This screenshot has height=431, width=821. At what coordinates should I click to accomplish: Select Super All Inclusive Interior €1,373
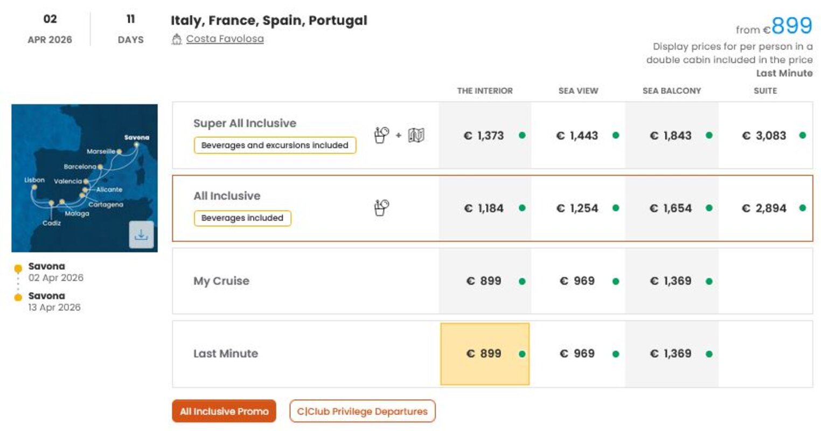click(484, 136)
